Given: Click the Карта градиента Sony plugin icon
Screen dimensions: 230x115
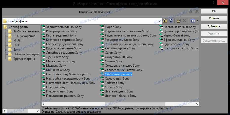Looking at the screenshot, I should click(43, 35).
